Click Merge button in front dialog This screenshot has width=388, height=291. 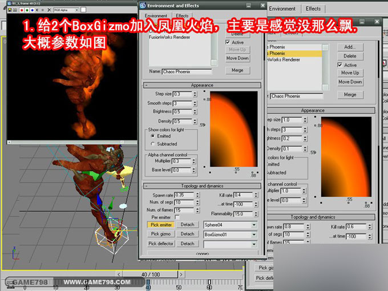tap(237, 70)
